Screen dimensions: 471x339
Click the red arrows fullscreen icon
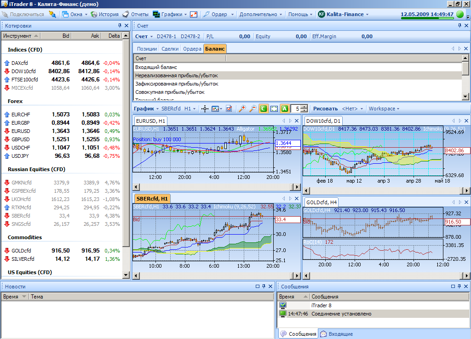[194, 14]
